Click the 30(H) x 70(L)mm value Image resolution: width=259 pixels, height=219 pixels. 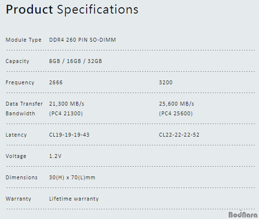click(72, 178)
